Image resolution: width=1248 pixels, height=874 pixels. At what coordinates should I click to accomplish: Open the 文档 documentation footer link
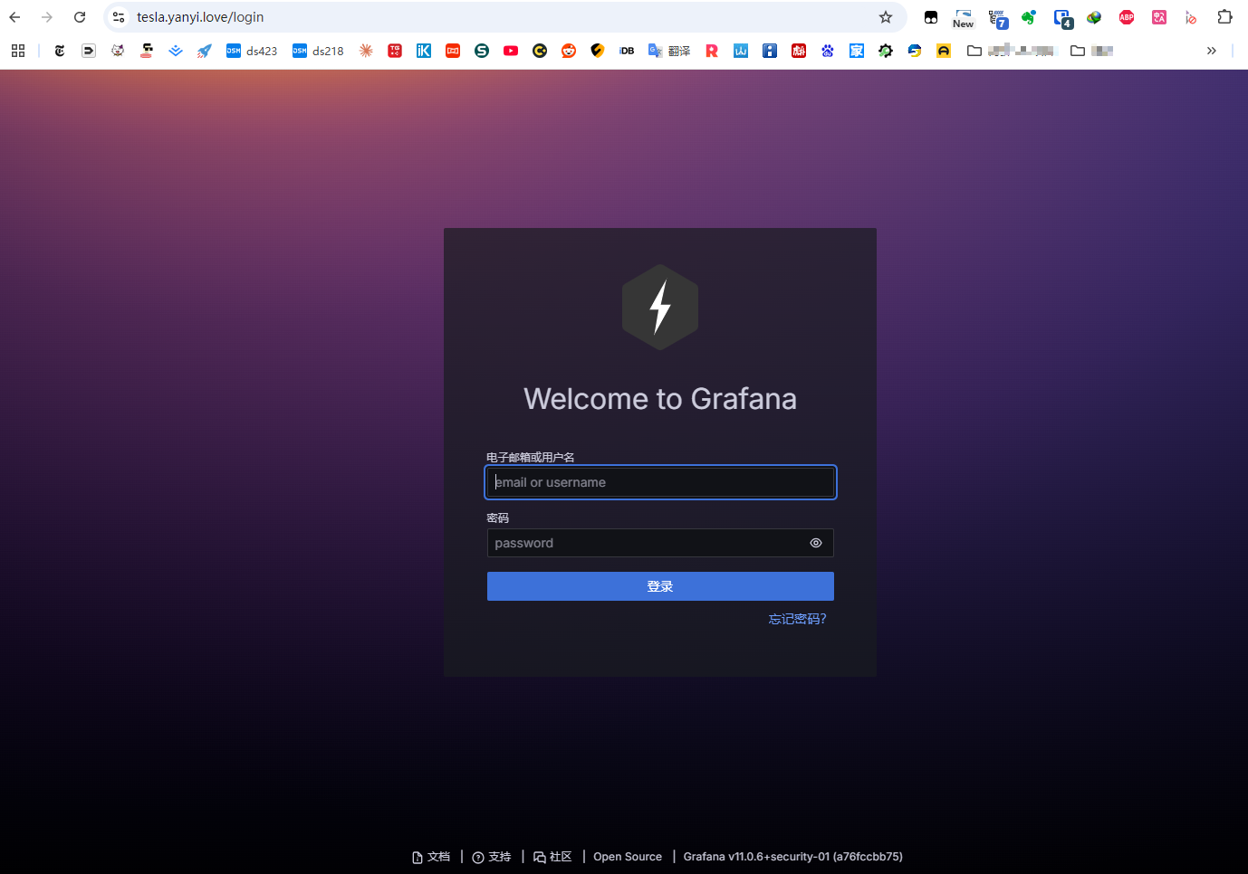click(431, 857)
